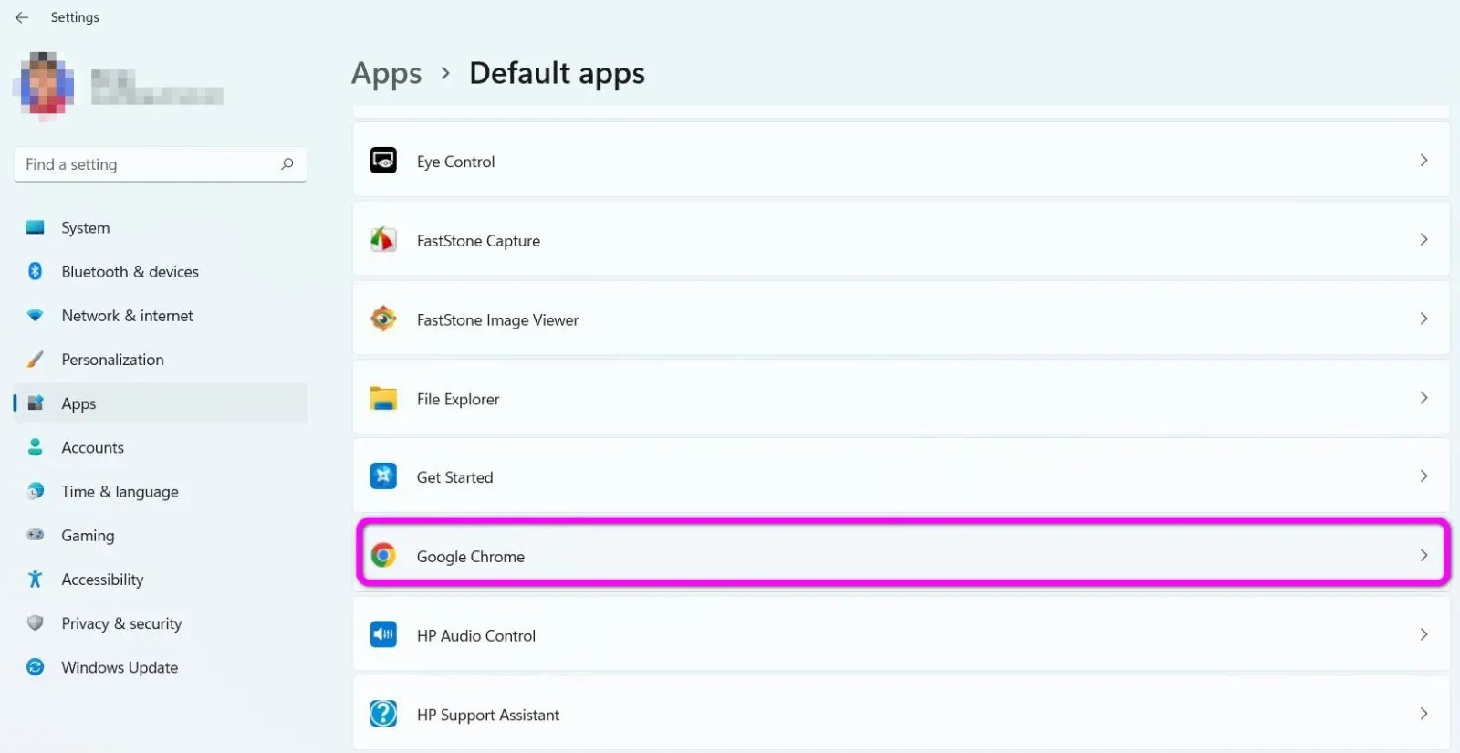Expand FastStone Image Viewer chevron
Screen dimensions: 1460x753
(x=1423, y=319)
